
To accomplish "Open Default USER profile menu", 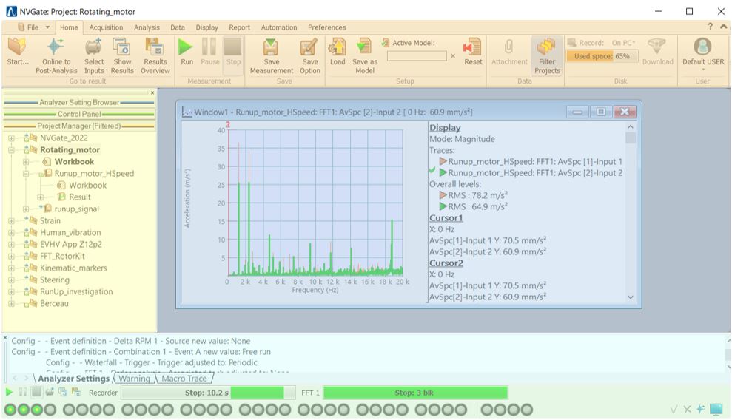I will pos(703,54).
